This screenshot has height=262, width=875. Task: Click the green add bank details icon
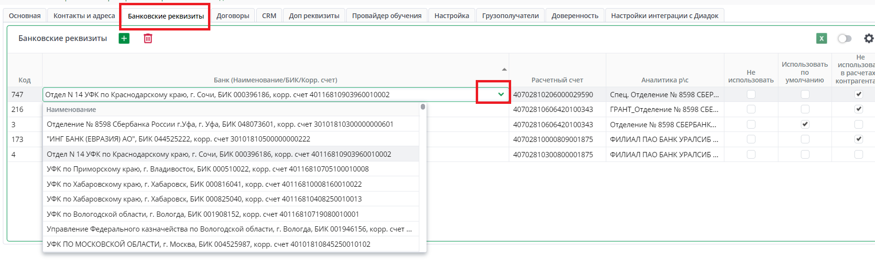[x=124, y=39]
